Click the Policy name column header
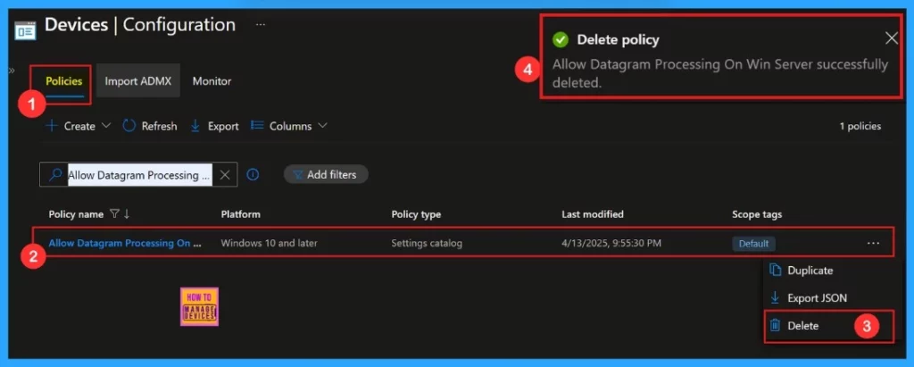 tap(76, 214)
